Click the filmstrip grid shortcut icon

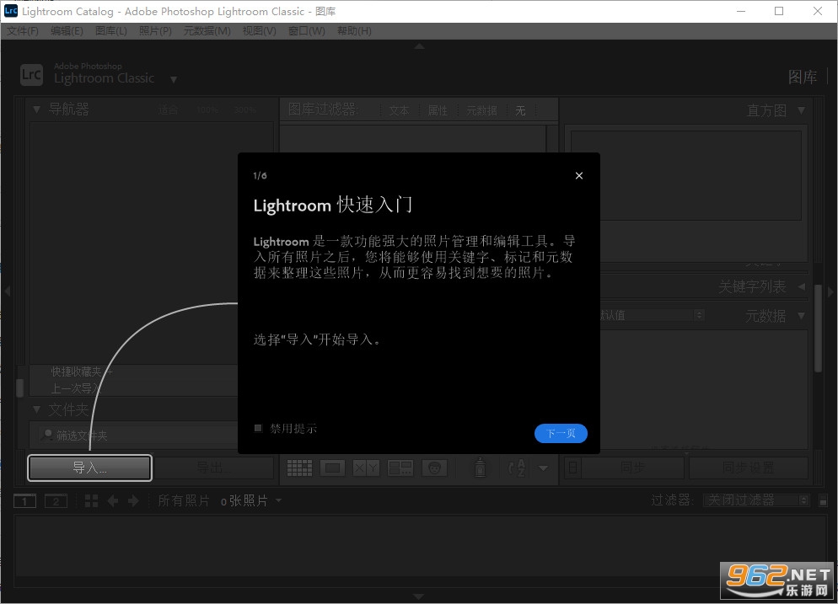(91, 501)
